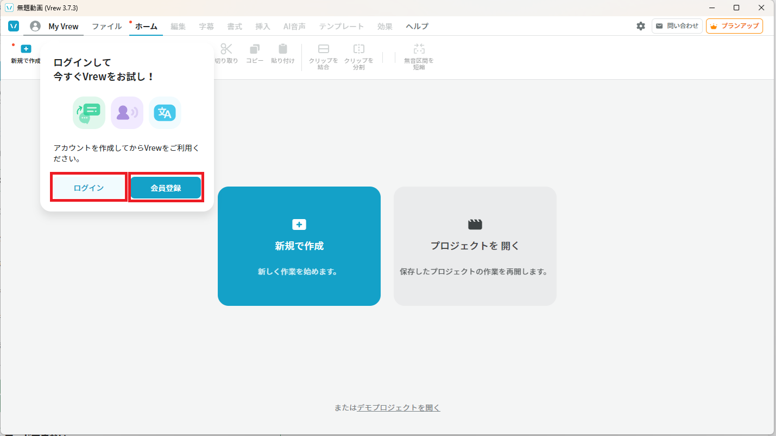
Task: Open the settings gear icon
Action: pyautogui.click(x=641, y=26)
